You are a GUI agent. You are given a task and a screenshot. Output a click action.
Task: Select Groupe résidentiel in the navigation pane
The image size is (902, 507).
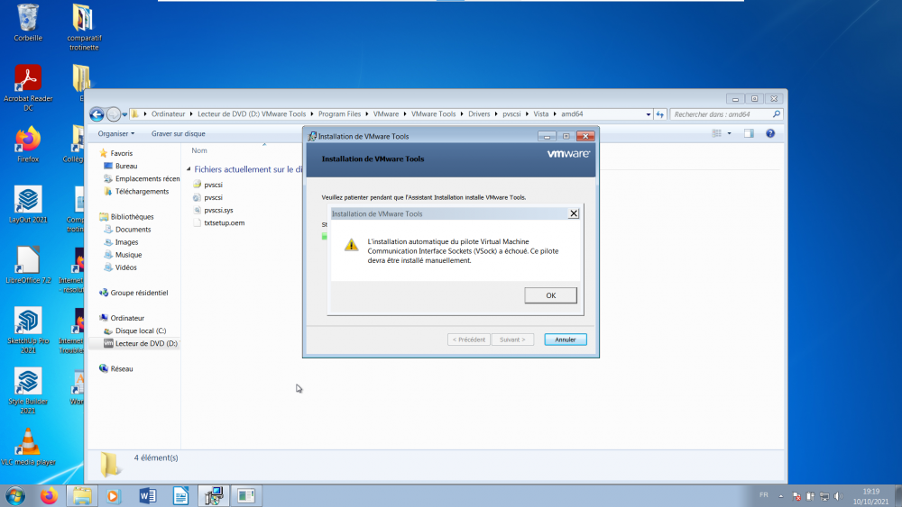[x=133, y=293]
